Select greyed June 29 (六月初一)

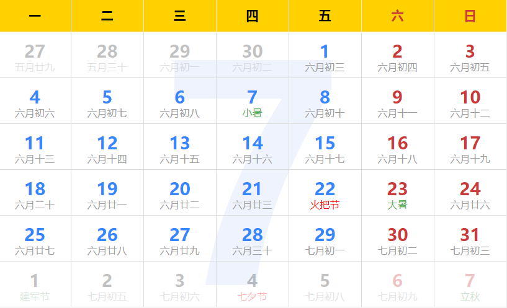(x=180, y=55)
